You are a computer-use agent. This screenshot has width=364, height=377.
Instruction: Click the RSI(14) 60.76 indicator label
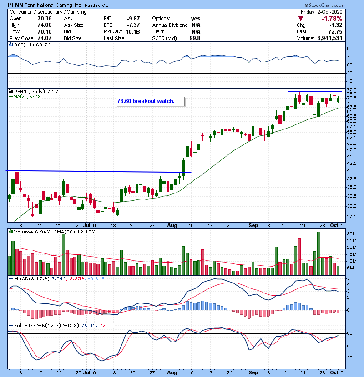(32, 45)
